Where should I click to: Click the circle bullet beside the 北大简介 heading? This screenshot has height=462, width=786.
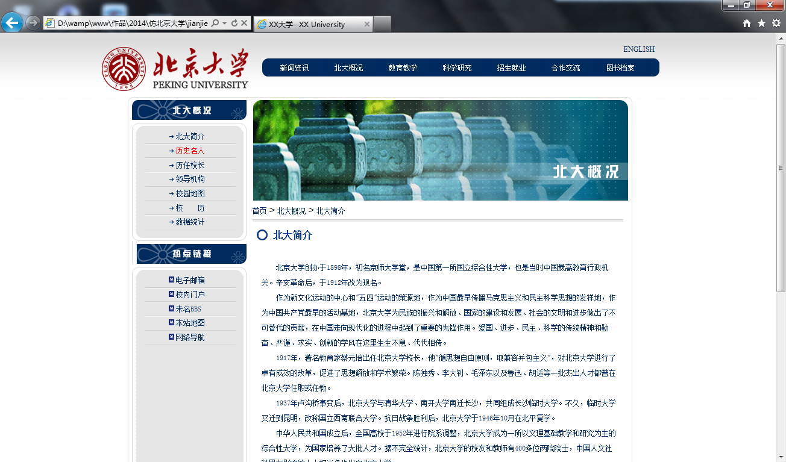[x=262, y=235]
